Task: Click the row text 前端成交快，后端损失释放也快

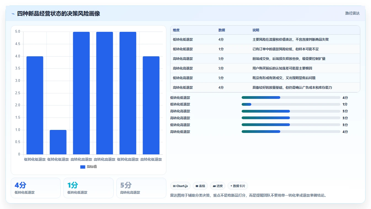Action: [276, 59]
